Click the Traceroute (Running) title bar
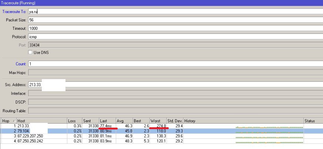 161,3
